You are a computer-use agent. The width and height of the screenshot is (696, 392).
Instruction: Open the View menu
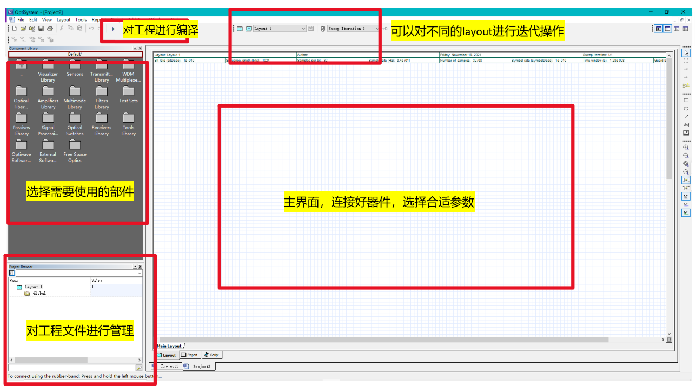tap(47, 19)
